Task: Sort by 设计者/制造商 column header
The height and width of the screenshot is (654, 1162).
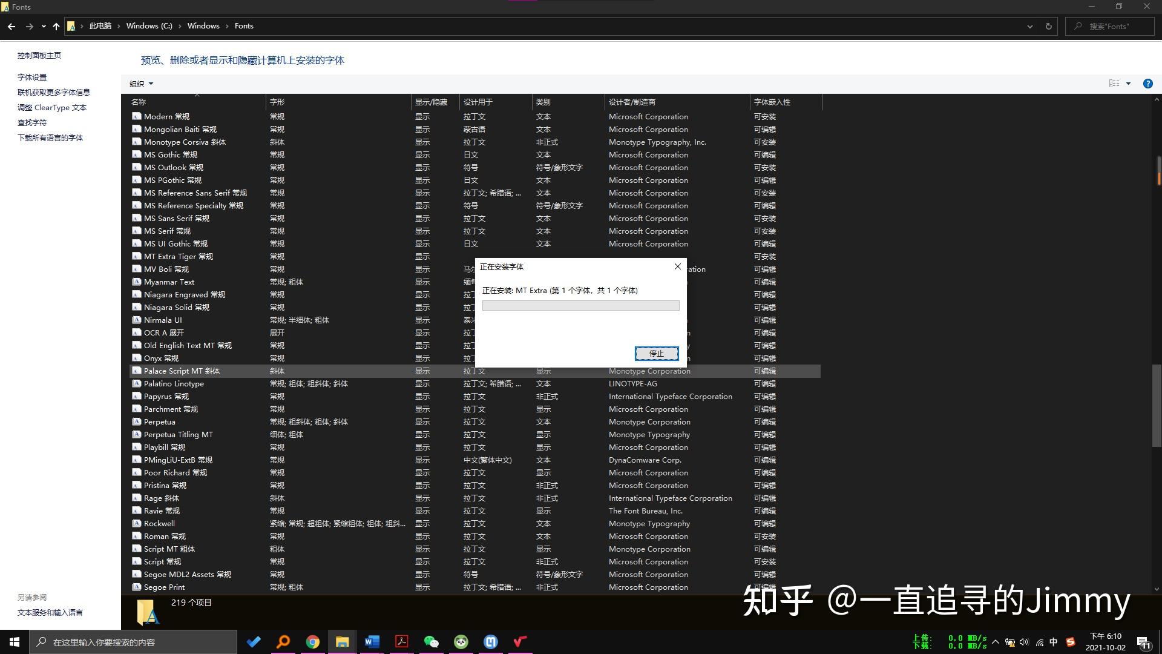Action: [x=632, y=102]
